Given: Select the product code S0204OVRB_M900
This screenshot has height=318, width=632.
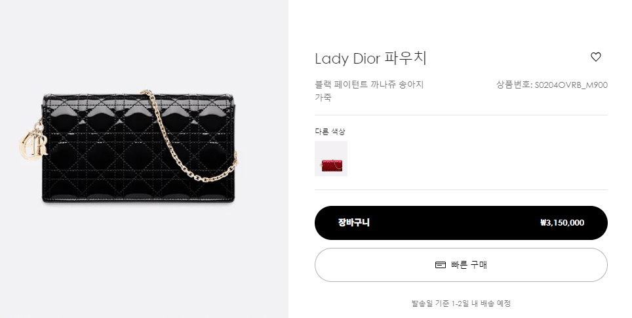Looking at the screenshot, I should click(571, 85).
